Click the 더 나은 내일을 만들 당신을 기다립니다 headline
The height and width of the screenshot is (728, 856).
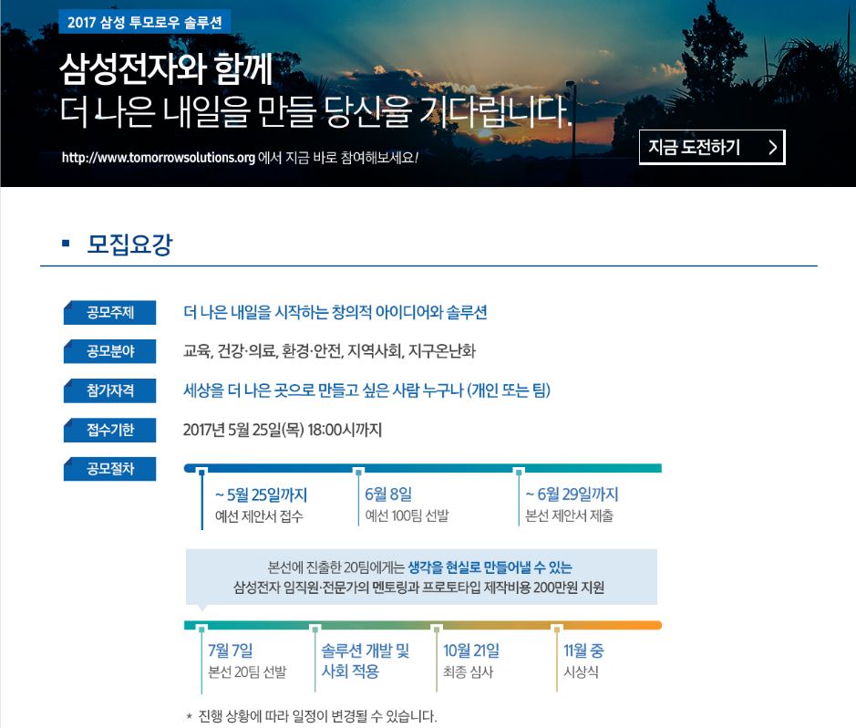click(x=315, y=111)
